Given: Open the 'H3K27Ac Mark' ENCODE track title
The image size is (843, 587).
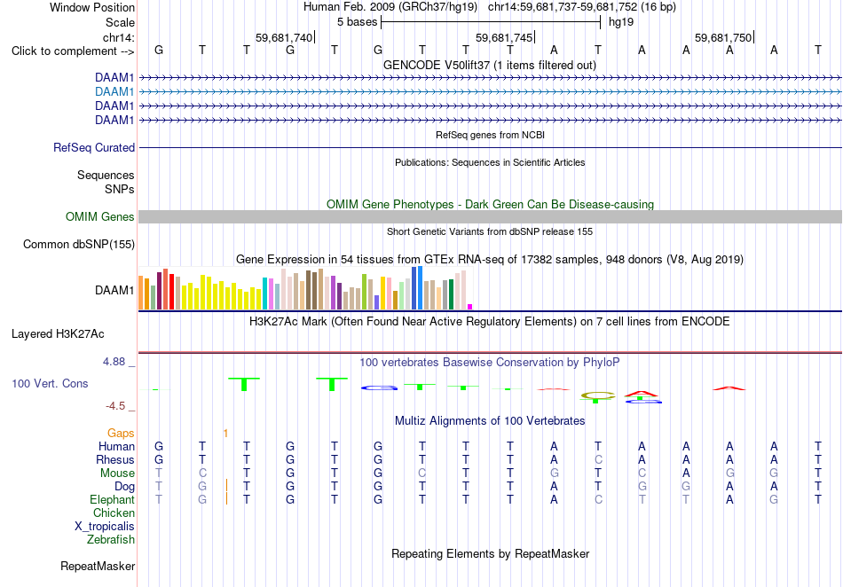Looking at the screenshot, I should pos(490,322).
